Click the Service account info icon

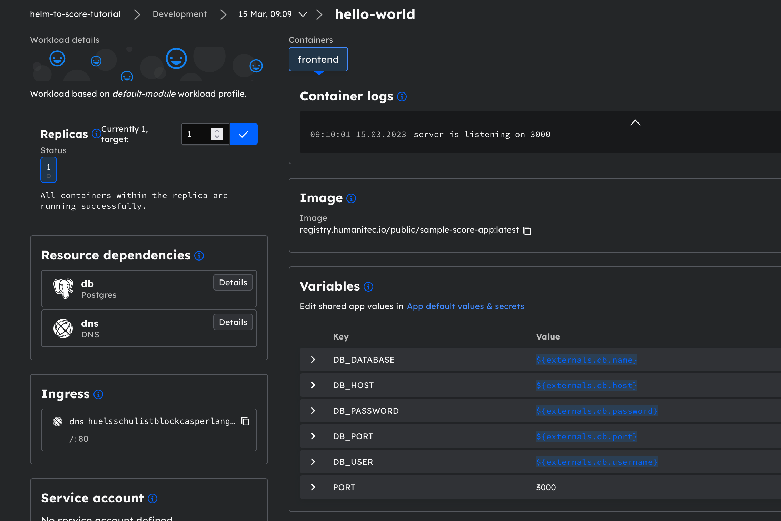pyautogui.click(x=152, y=499)
